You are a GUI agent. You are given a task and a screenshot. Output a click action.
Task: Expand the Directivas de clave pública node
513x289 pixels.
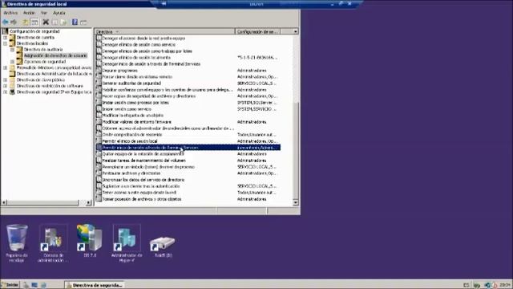pyautogui.click(x=6, y=79)
